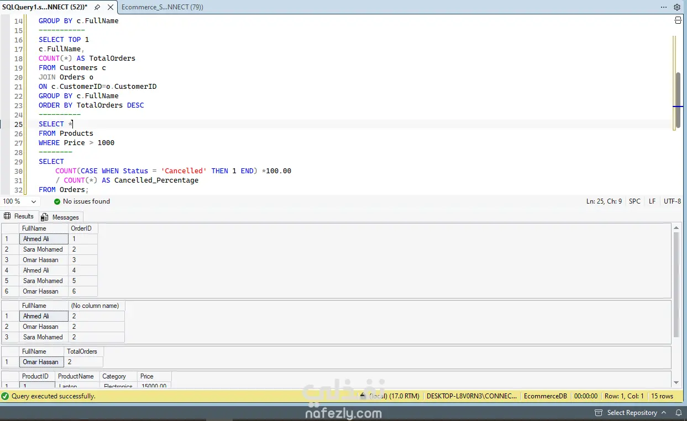Click the ProductID column header
The height and width of the screenshot is (421, 687).
point(37,376)
